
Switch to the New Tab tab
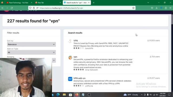pos(48,3)
